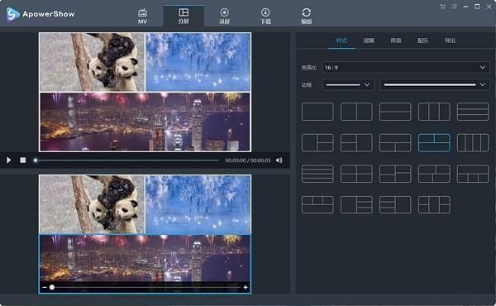Open the download (下载) section
This screenshot has width=496, height=306.
pos(265,17)
